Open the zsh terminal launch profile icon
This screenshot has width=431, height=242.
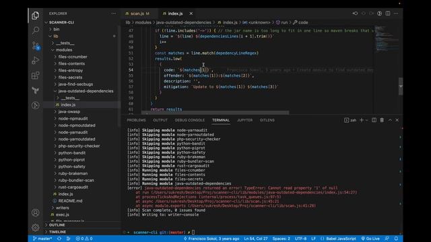pyautogui.click(x=350, y=120)
